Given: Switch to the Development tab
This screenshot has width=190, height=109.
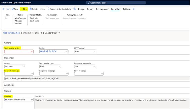Looking at the screenshot, I should point(102,9).
